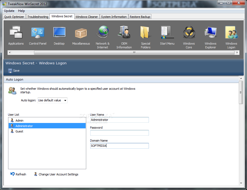The image size is (247, 190).
Task: Select the Windows Secret tab
Action: [x=62, y=16]
